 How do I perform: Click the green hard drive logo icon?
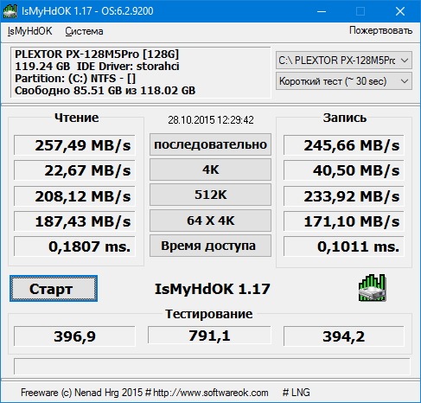coord(373,288)
